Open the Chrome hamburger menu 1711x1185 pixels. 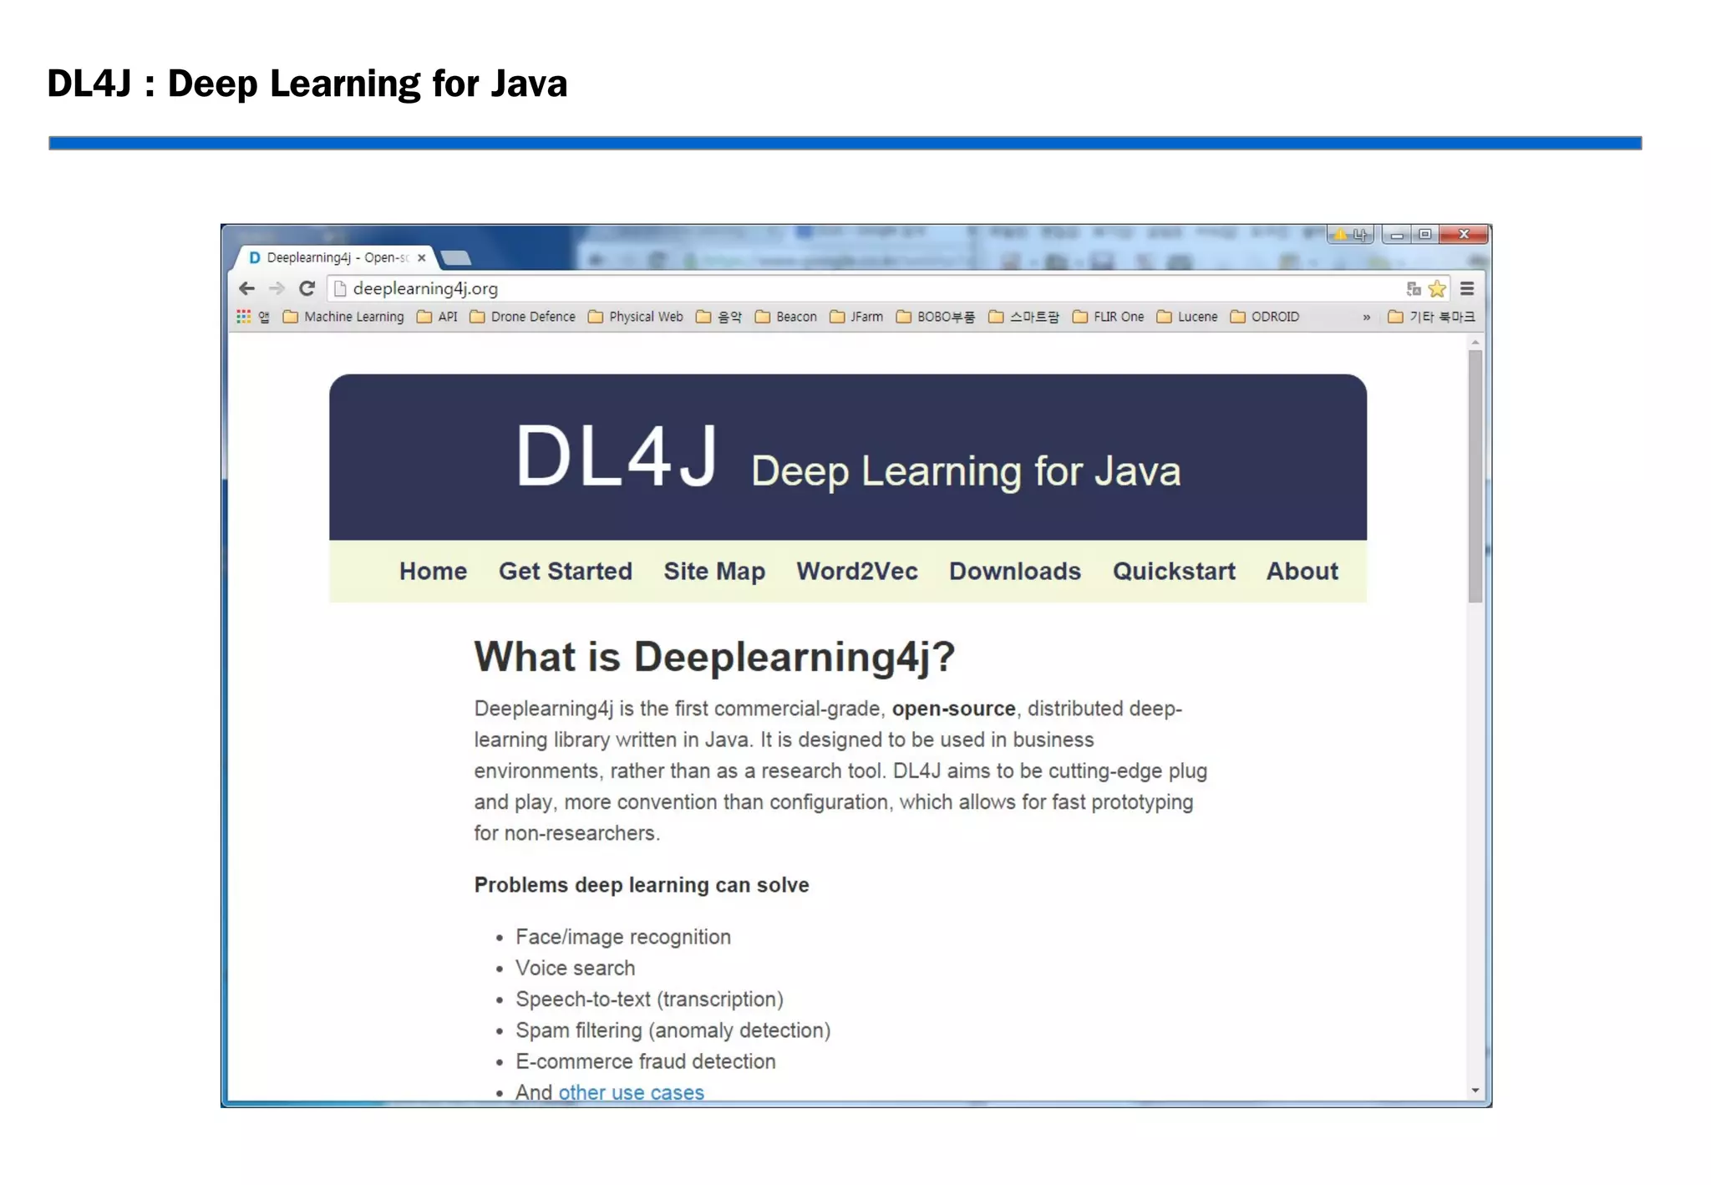1467,289
